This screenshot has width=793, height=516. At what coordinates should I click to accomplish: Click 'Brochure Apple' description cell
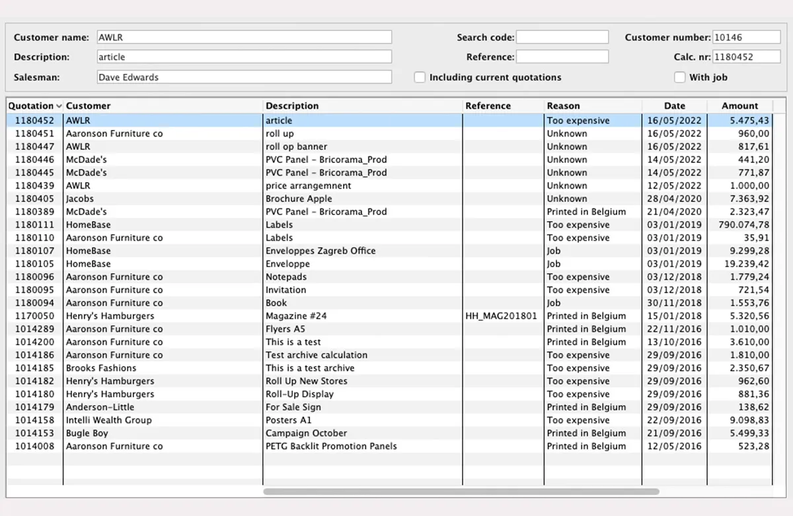(x=363, y=199)
